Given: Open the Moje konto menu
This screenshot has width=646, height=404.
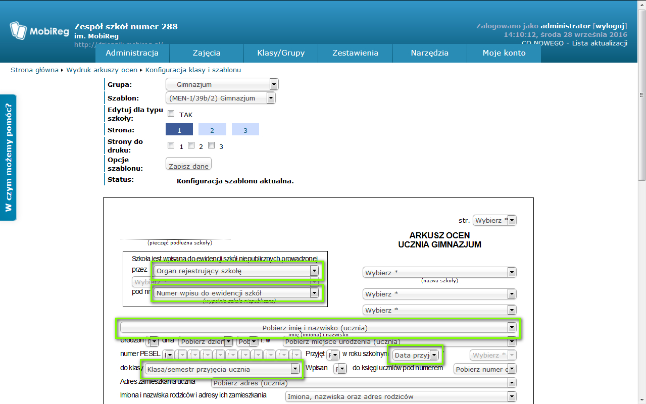Looking at the screenshot, I should coord(504,53).
